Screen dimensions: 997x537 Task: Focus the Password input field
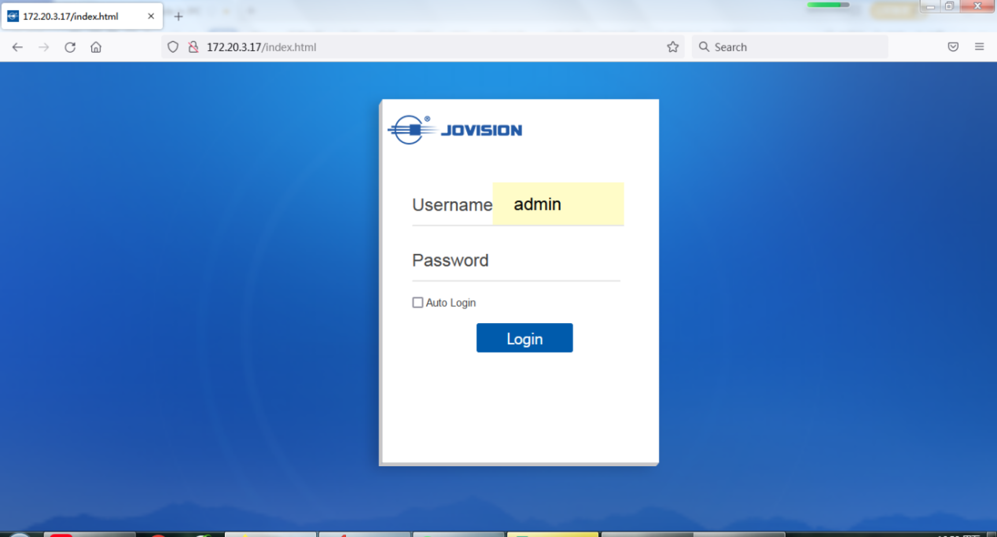point(553,260)
